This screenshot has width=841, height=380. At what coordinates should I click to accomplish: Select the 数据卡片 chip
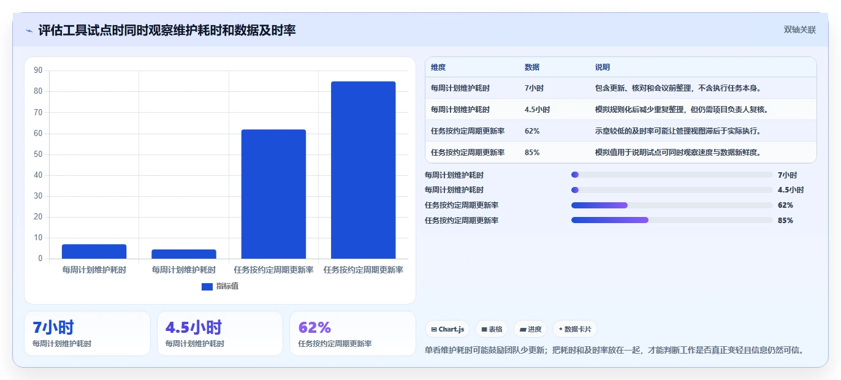click(x=575, y=329)
